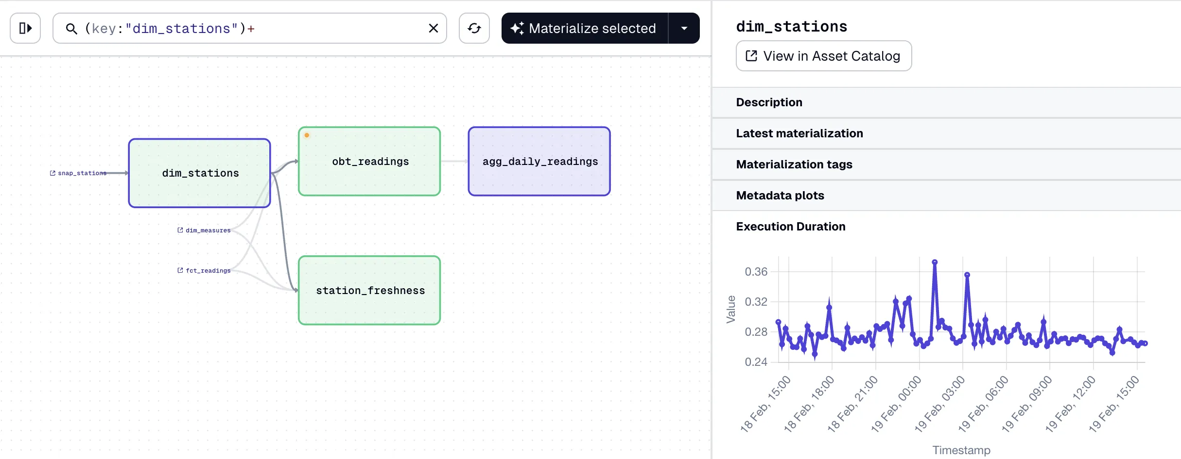Screen dimensions: 1181x459
Task: Click the refresh graph icon button
Action: click(474, 29)
